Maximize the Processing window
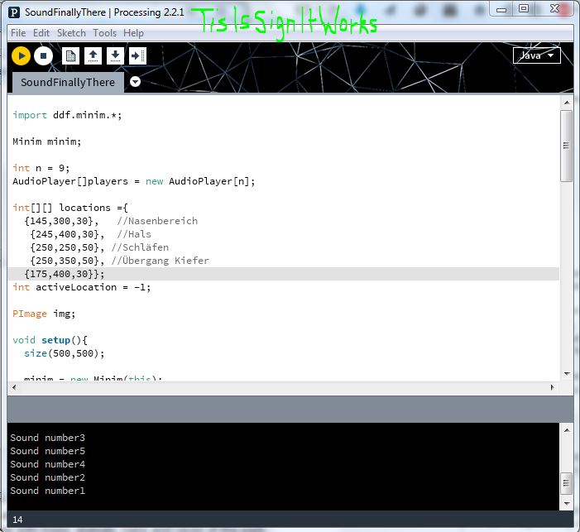Screen dimensions: 580x532 [x=523, y=9]
